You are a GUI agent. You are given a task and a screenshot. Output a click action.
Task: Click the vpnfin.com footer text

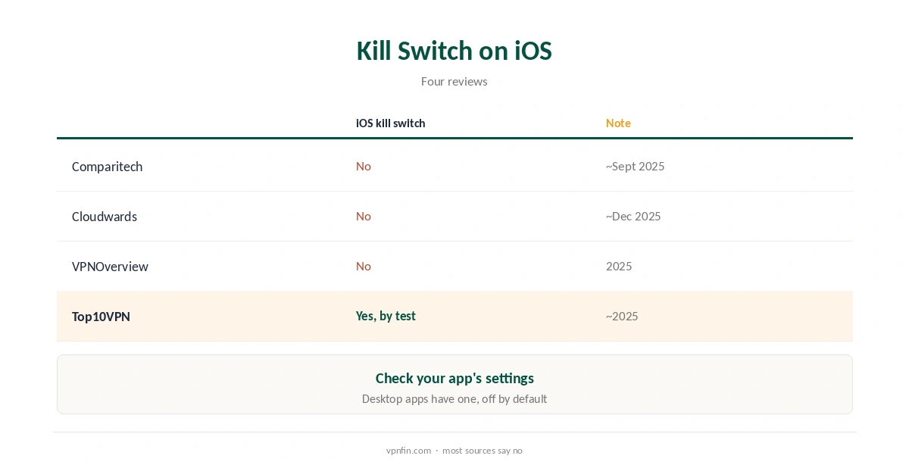(408, 451)
